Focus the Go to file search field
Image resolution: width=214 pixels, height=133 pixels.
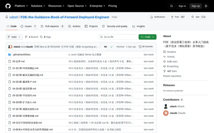[118, 37]
